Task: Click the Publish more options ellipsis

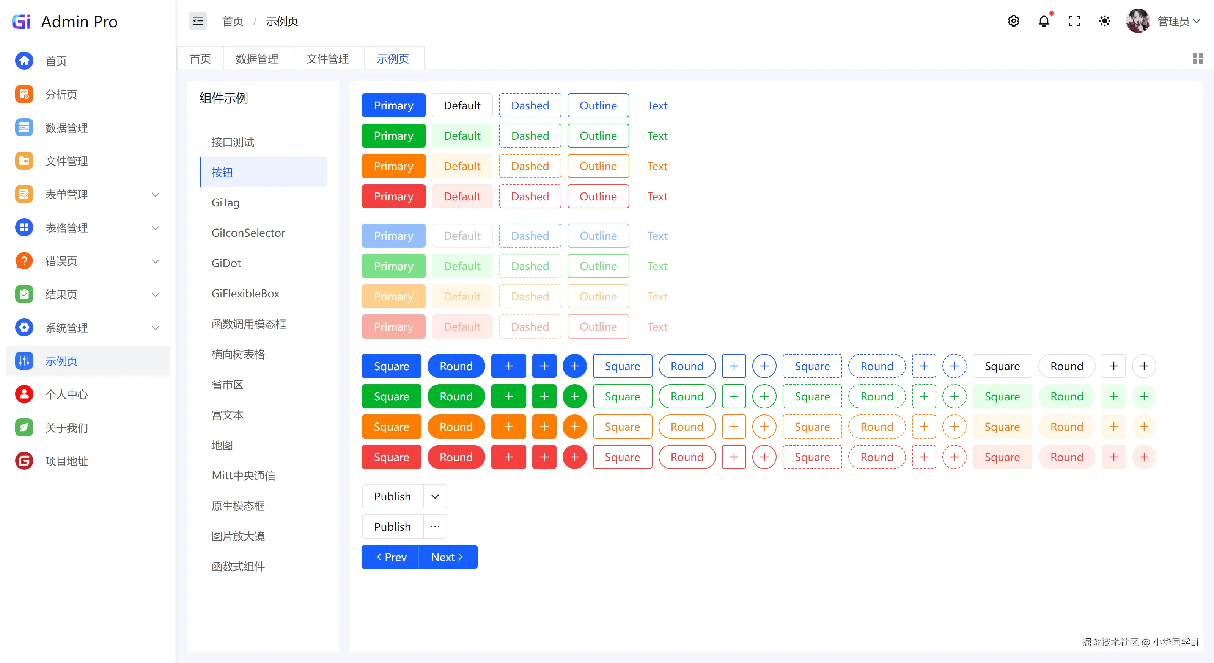Action: (x=435, y=527)
